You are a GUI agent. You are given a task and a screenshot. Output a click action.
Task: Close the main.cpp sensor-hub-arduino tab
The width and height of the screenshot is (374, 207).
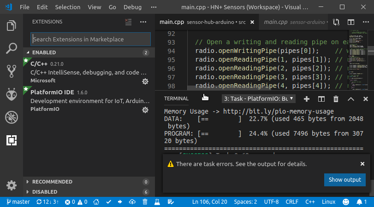pyautogui.click(x=252, y=22)
